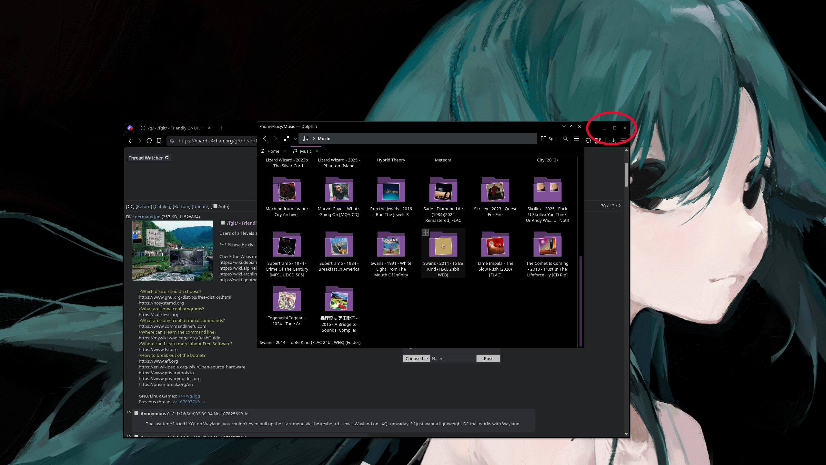Click browser reload page icon
Screen dimensions: 826x465
pyautogui.click(x=149, y=141)
